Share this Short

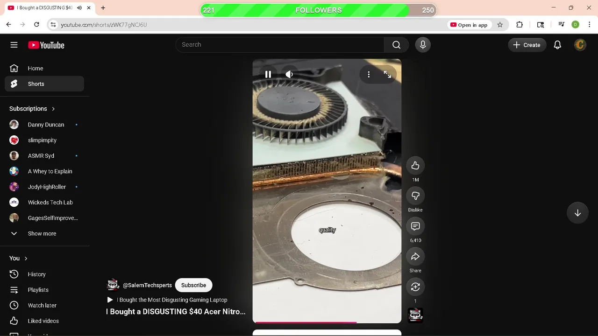(415, 257)
